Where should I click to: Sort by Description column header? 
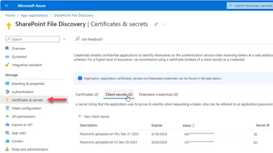click(x=89, y=125)
